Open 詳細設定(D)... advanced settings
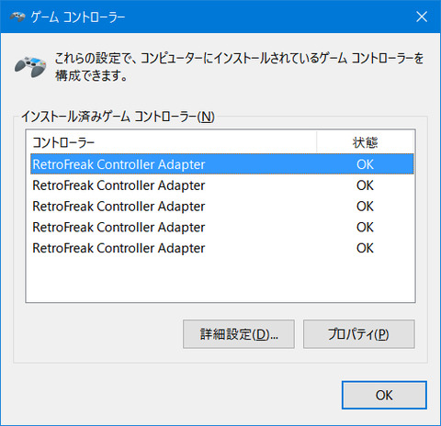 [239, 334]
